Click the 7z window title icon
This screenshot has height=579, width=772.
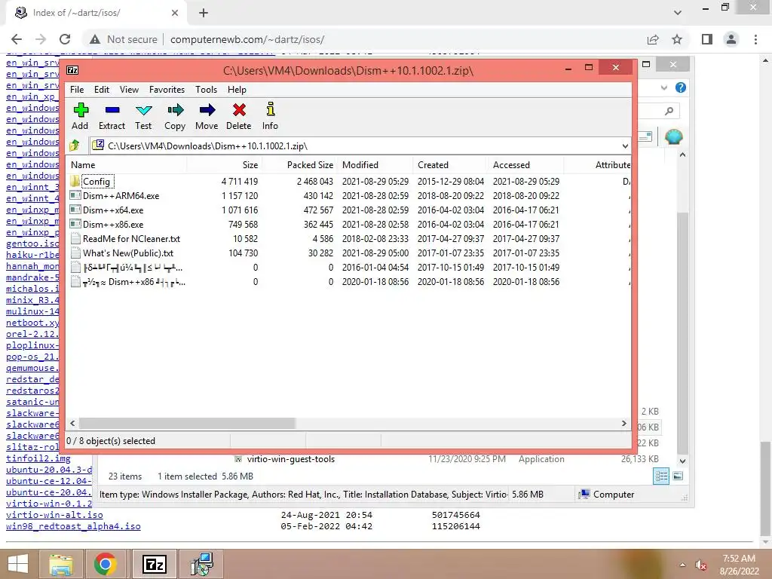coord(72,70)
